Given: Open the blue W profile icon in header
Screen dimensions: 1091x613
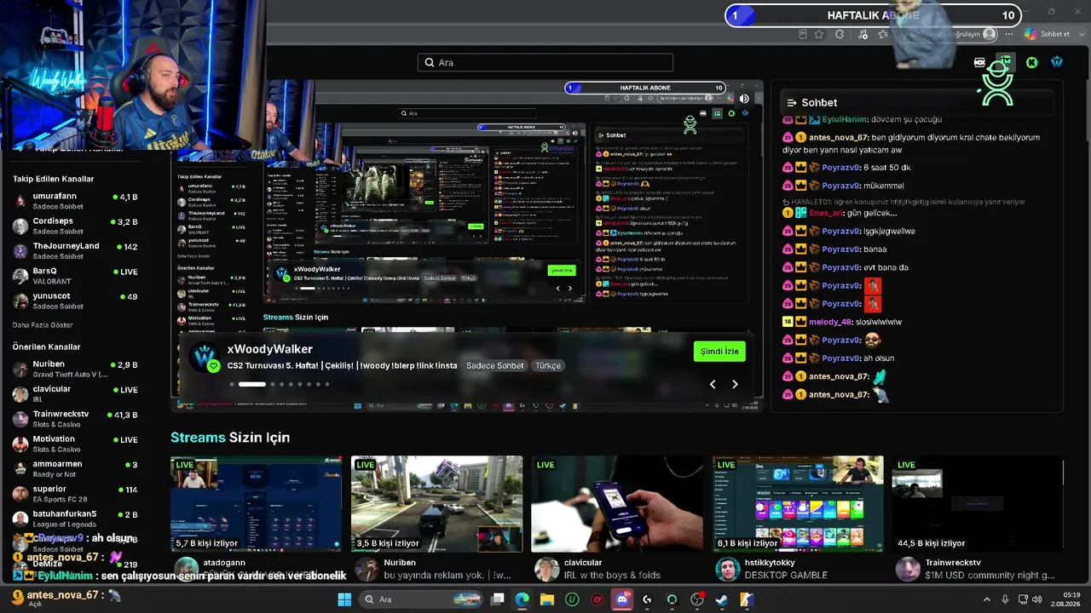Looking at the screenshot, I should point(1057,62).
